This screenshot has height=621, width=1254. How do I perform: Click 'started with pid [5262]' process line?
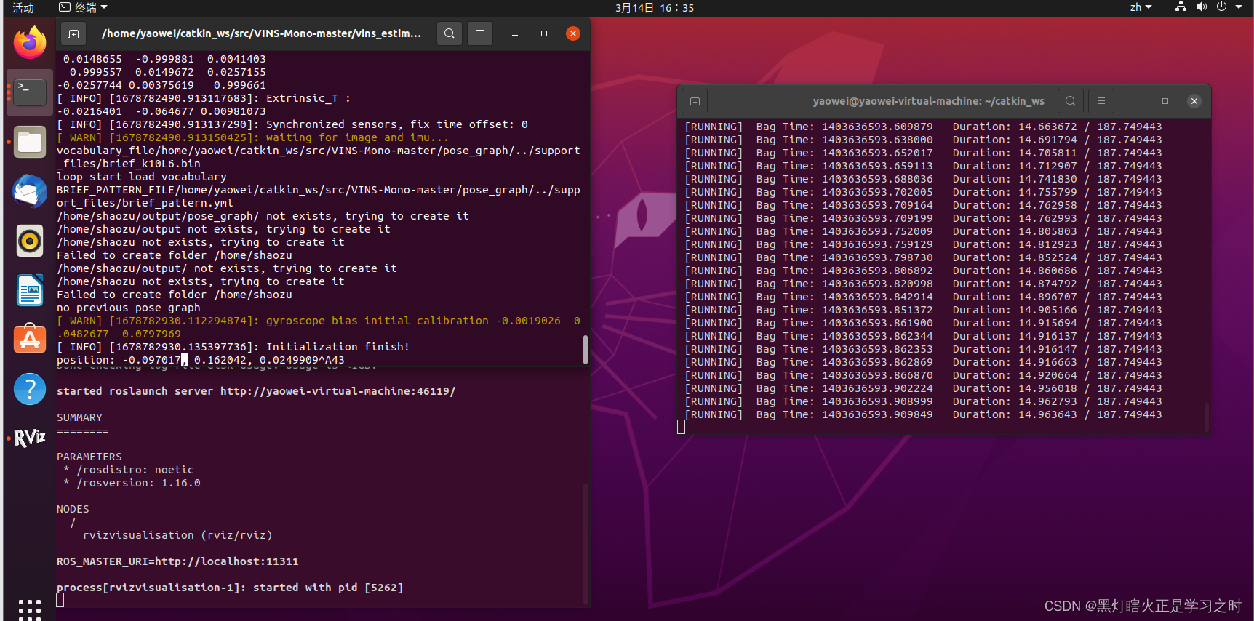(x=230, y=588)
